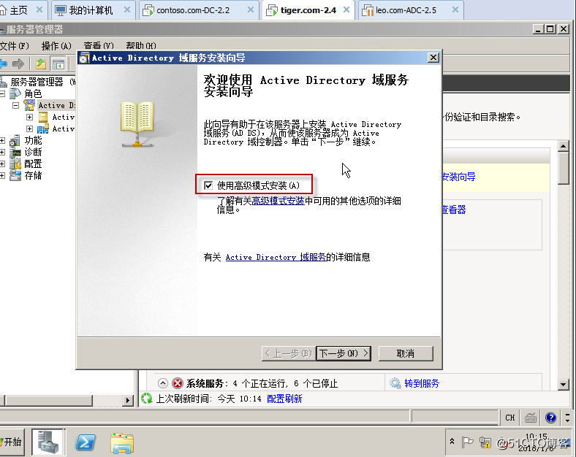Click the 安装向导 link behind the dialog
The height and width of the screenshot is (457, 576).
point(459,177)
